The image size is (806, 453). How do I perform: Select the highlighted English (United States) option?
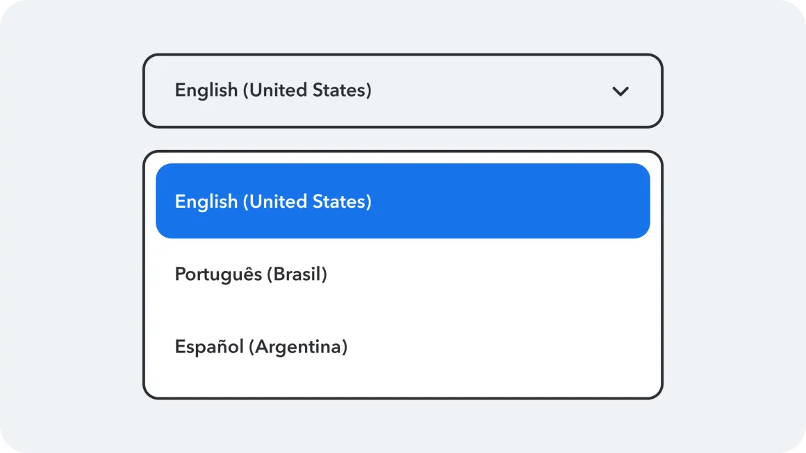click(402, 201)
